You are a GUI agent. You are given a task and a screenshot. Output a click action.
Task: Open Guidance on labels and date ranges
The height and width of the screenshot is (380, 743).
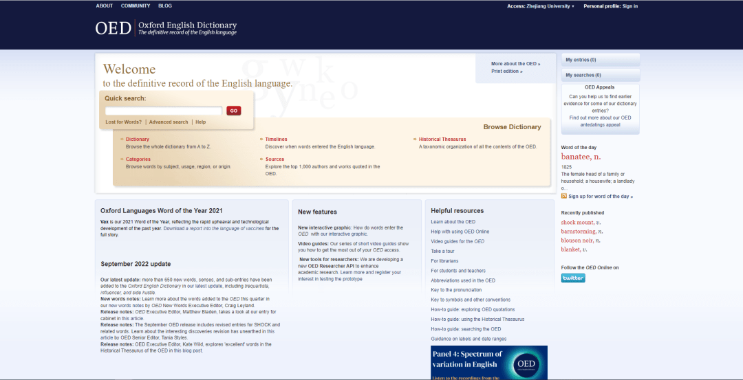point(469,339)
